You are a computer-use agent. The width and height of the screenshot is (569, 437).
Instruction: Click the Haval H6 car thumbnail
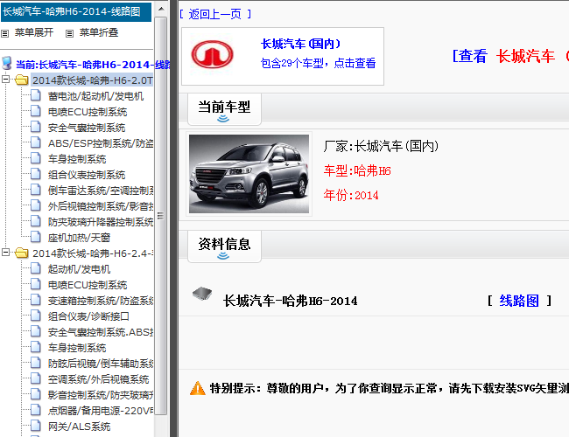point(249,174)
